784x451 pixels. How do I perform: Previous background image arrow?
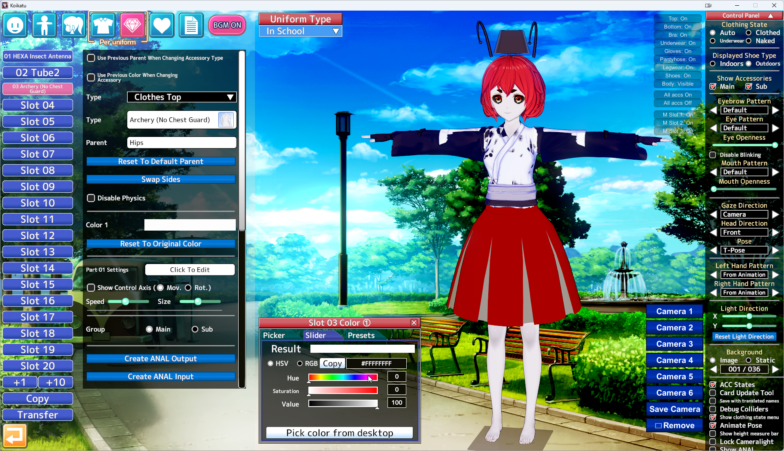pyautogui.click(x=713, y=369)
